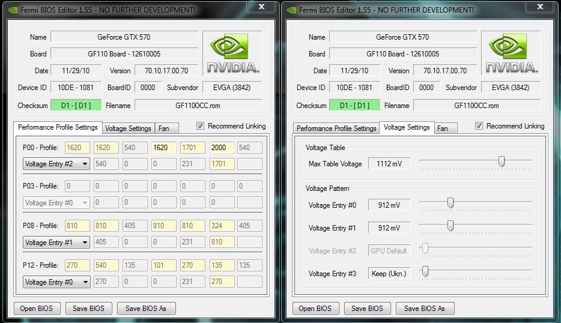561x323 pixels.
Task: Click the P12 profile field showing 101
Action: pyautogui.click(x=163, y=265)
